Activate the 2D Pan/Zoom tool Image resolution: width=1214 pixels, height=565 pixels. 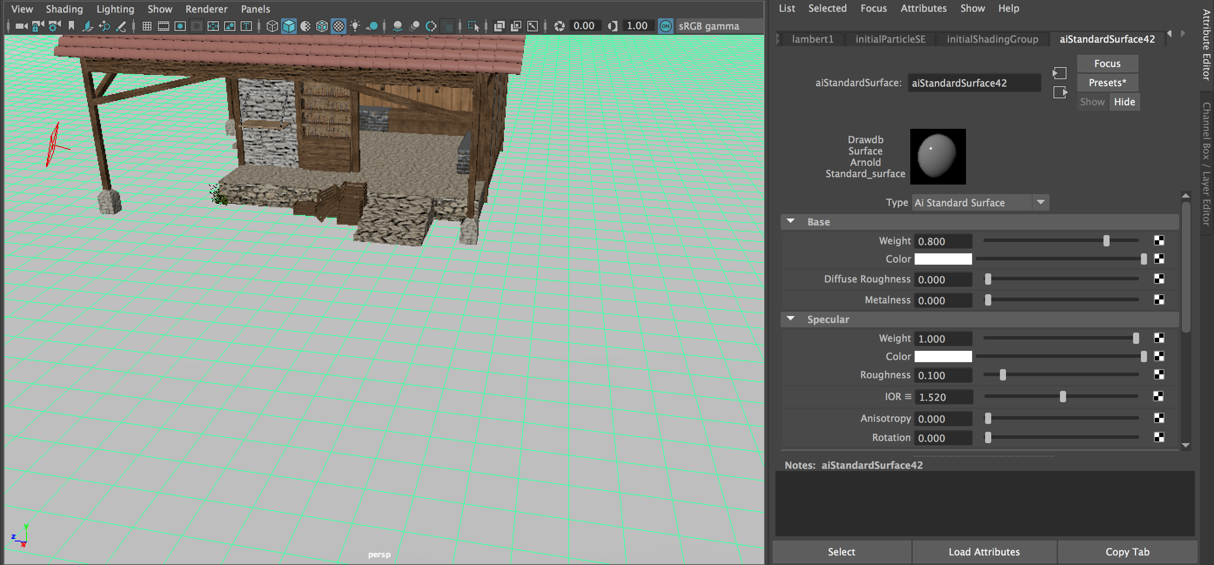[104, 27]
